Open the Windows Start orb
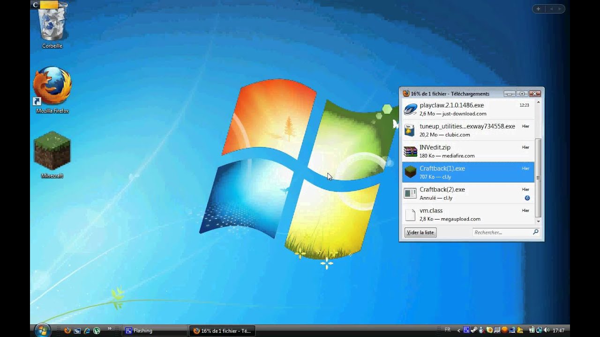 (x=42, y=330)
